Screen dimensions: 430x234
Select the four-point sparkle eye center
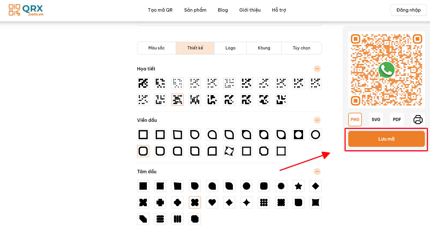(247, 202)
